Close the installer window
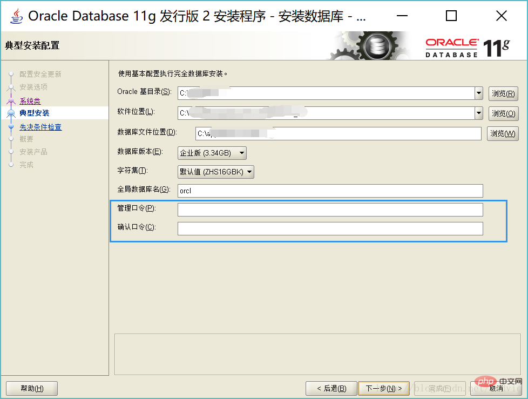Image resolution: width=528 pixels, height=399 pixels. (x=502, y=16)
